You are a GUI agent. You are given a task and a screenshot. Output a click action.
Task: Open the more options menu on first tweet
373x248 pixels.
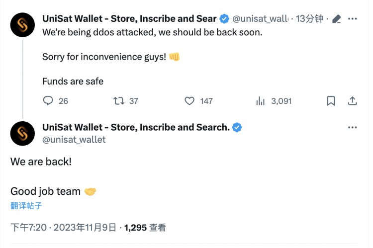[x=352, y=19]
